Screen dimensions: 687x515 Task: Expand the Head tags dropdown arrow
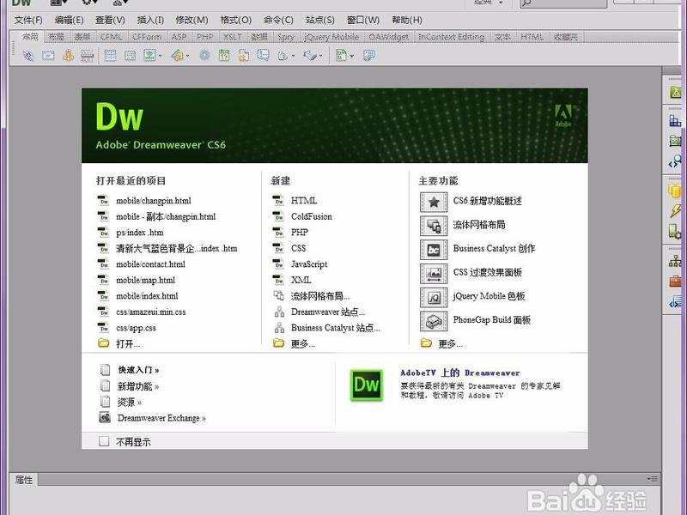293,56
